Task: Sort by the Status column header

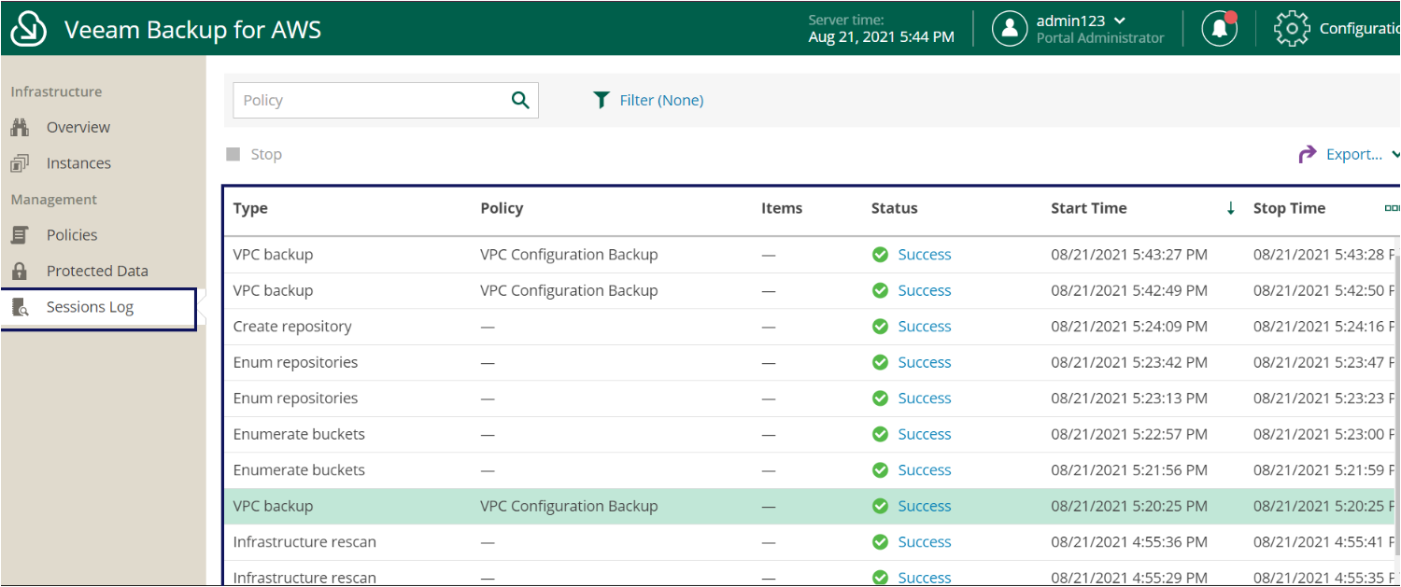Action: coord(895,209)
